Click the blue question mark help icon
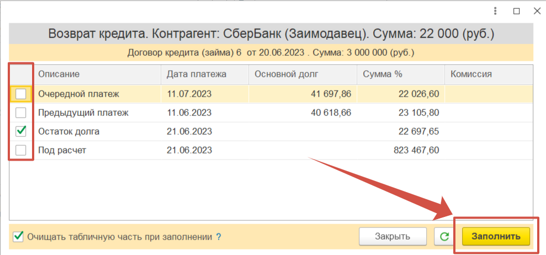This screenshot has width=546, height=255. 219,237
